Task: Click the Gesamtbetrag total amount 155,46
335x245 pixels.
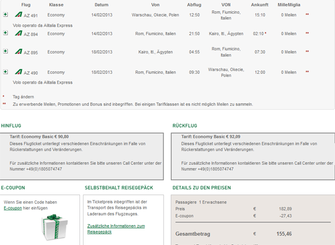Action: [x=284, y=234]
